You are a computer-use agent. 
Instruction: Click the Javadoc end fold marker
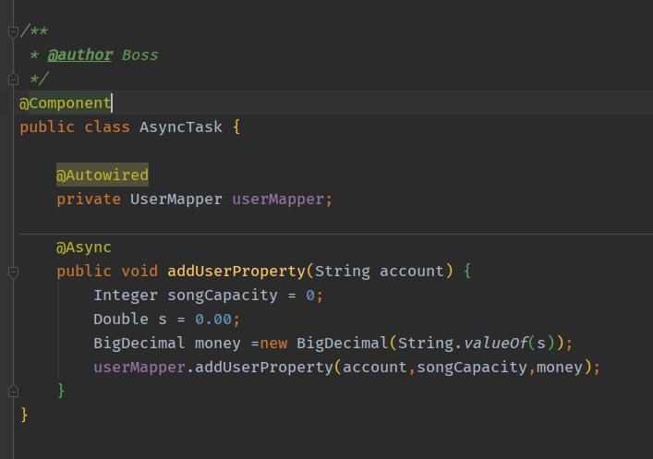coord(13,79)
